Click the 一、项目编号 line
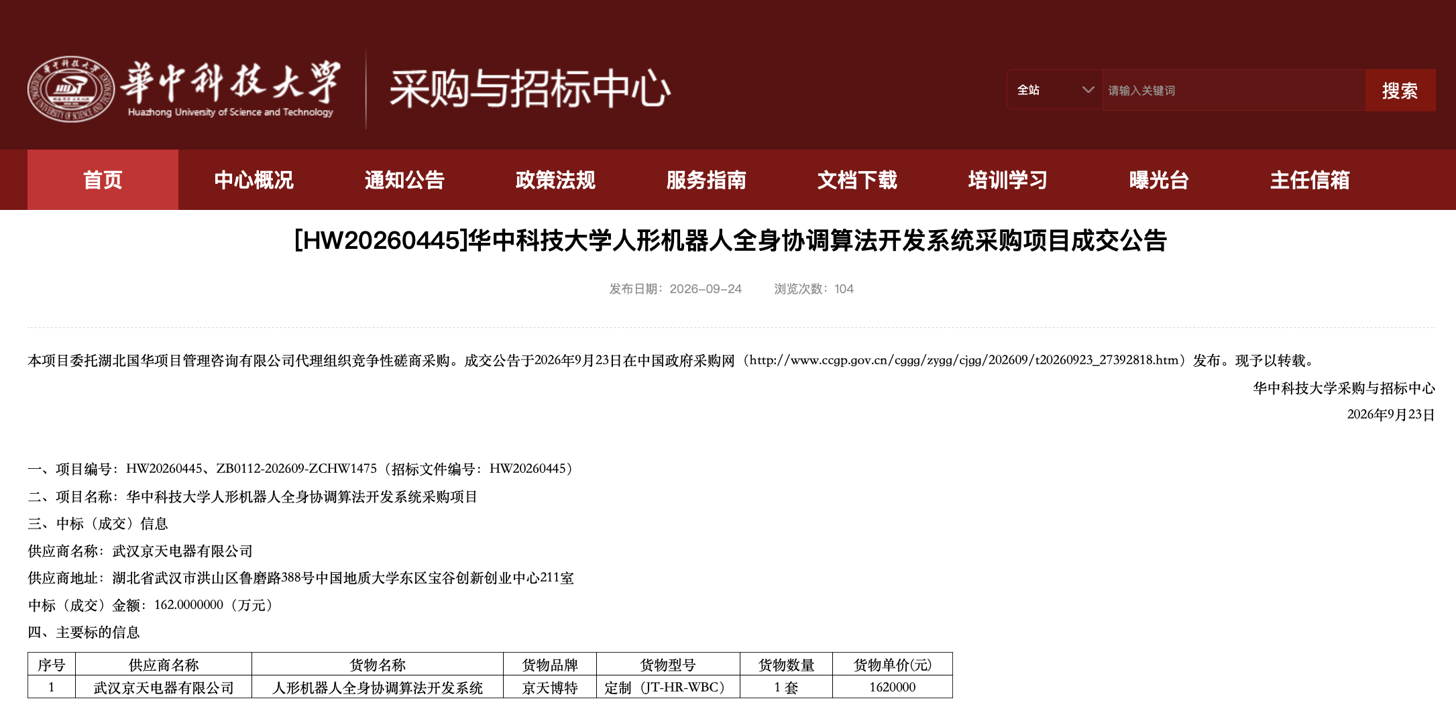Viewport: 1456px width, 711px height. [x=302, y=469]
